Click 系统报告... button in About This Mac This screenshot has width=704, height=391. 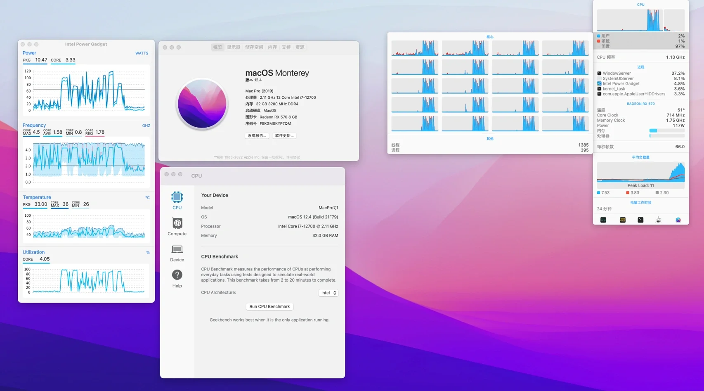[x=257, y=136]
